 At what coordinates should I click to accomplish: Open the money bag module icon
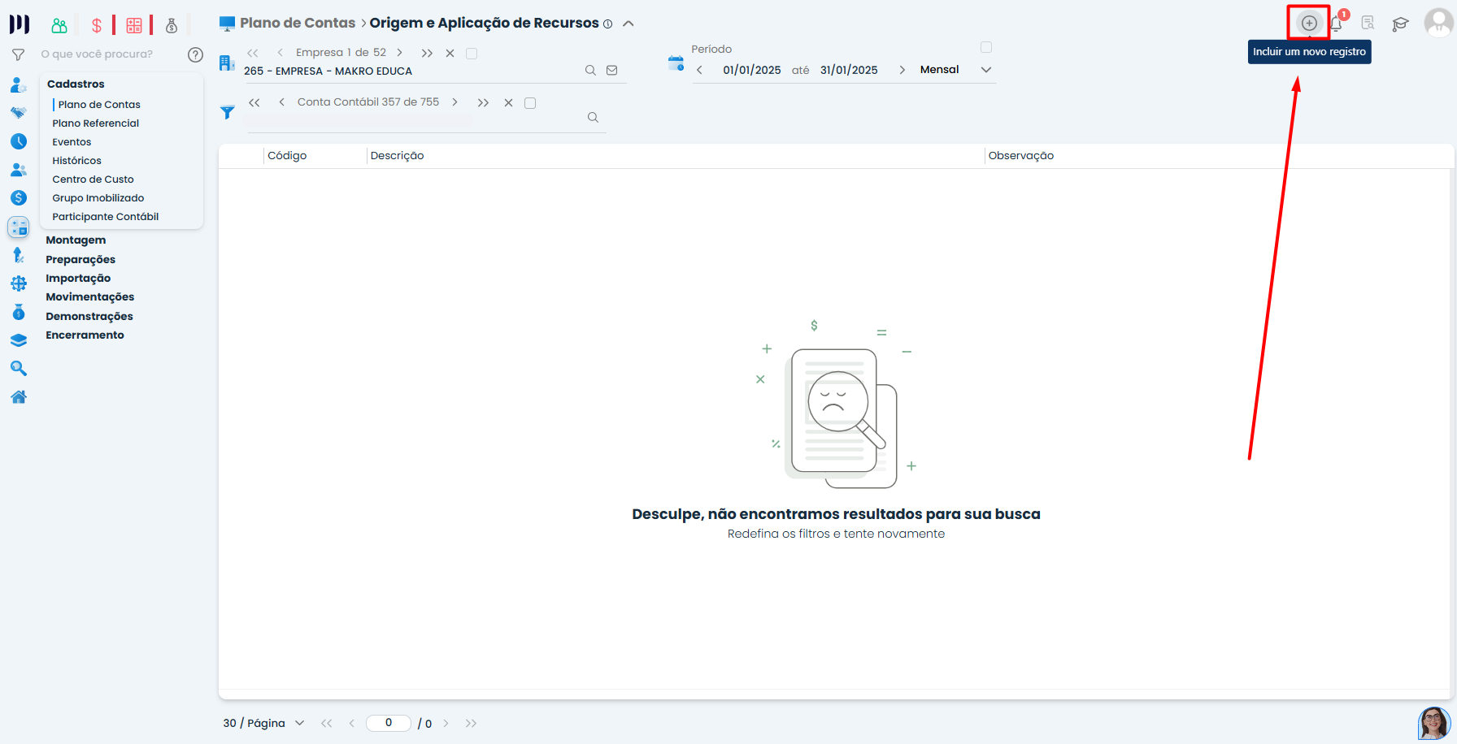[172, 26]
